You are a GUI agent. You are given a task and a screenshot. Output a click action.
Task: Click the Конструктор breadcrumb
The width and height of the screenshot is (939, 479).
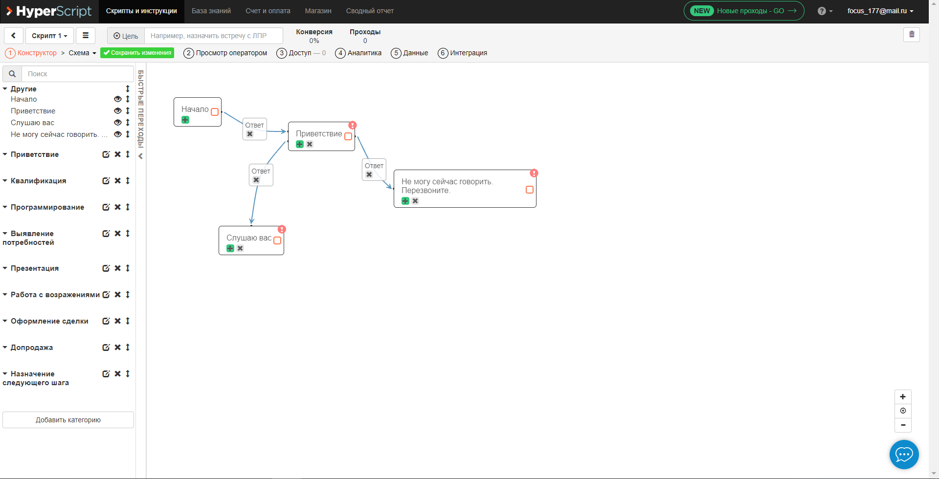click(31, 53)
